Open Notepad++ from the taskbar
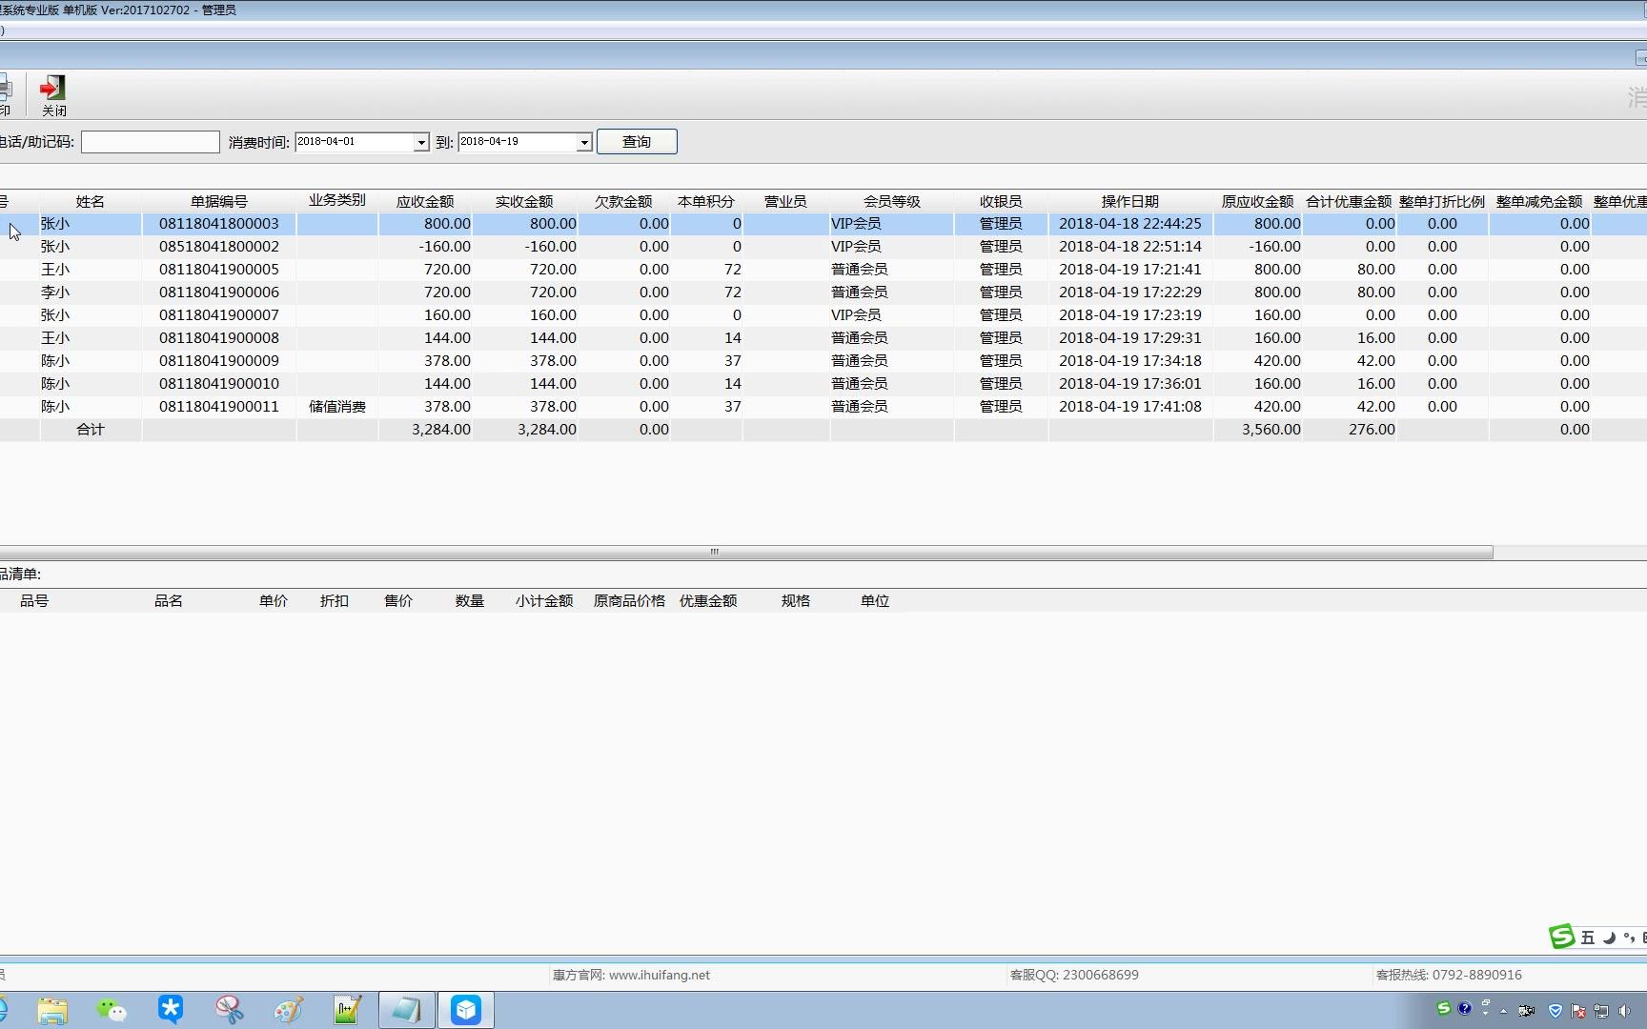The height and width of the screenshot is (1029, 1647). (x=347, y=1010)
